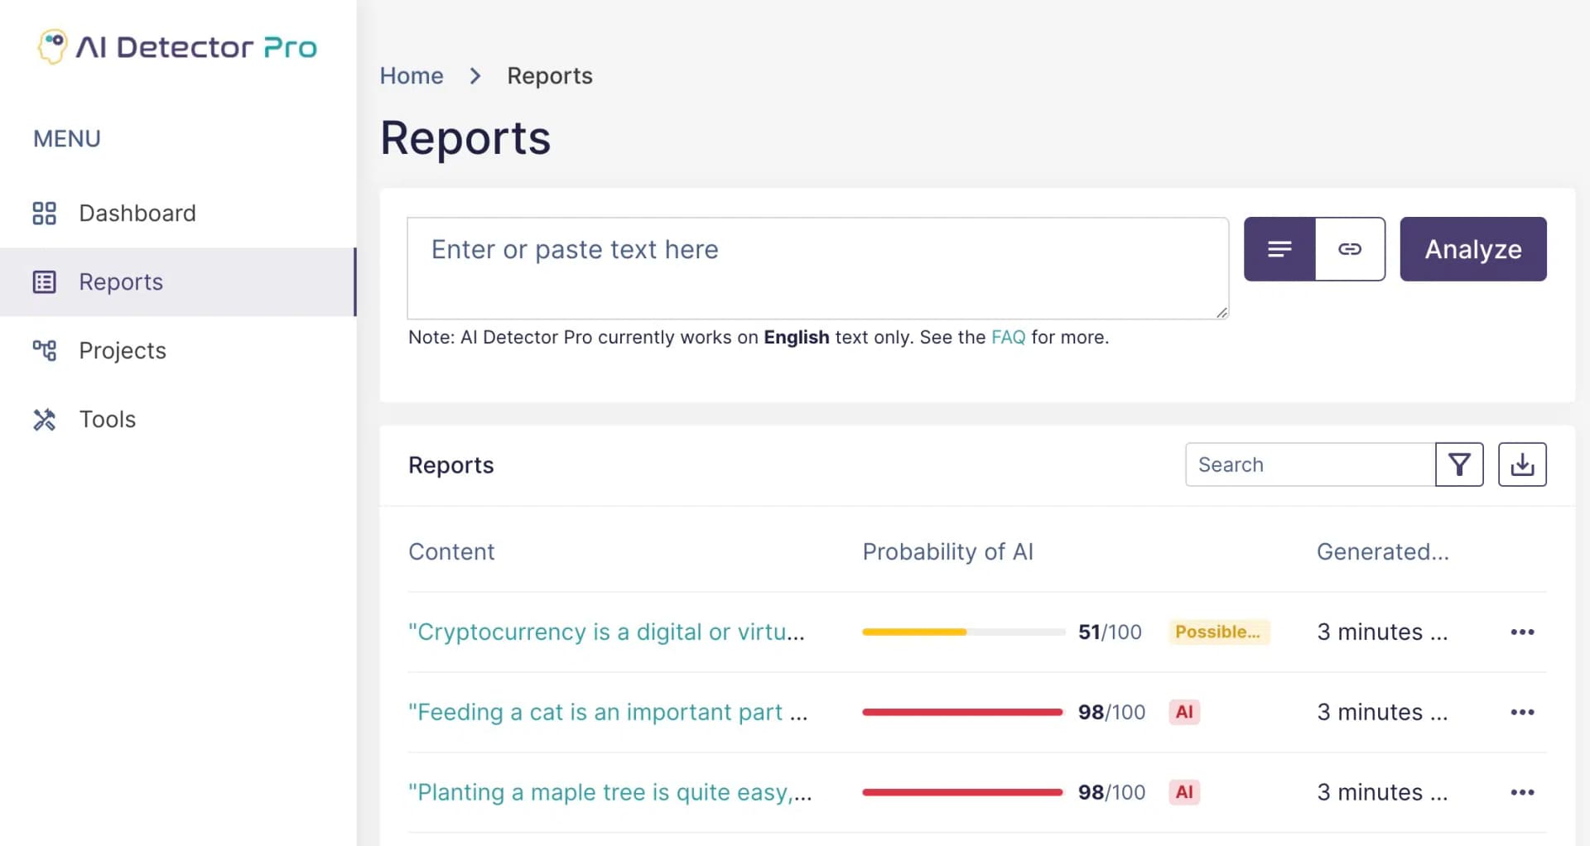The width and height of the screenshot is (1590, 846).
Task: Click the filter icon next to Search
Action: [1460, 464]
